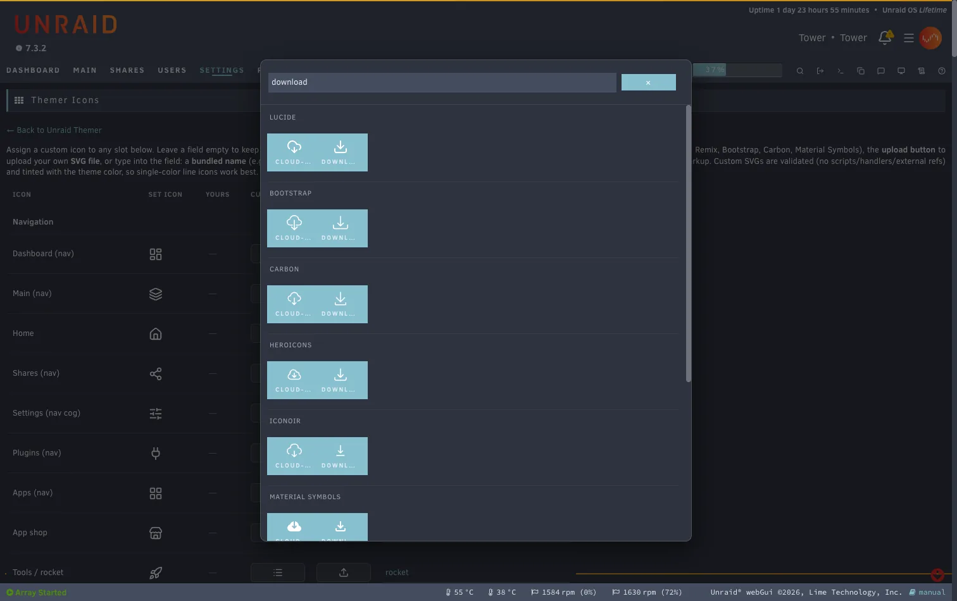Open the notifications bell in the header
This screenshot has width=957, height=601.
point(885,38)
